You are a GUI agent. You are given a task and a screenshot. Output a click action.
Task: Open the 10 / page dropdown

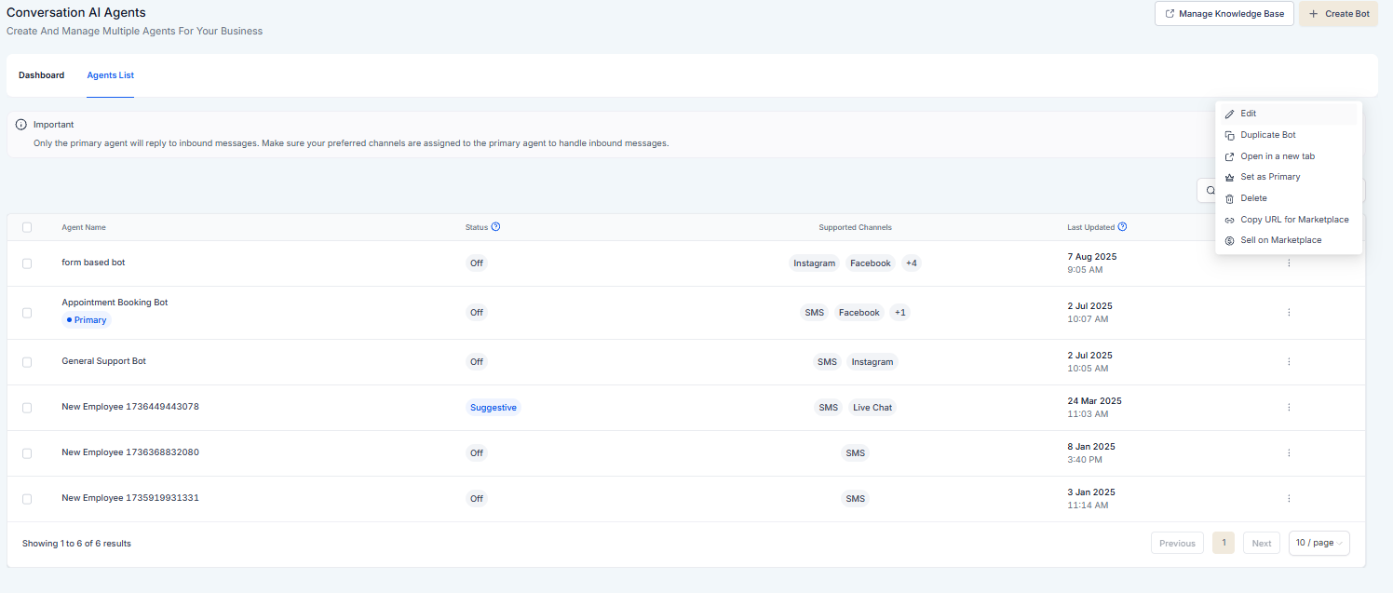(x=1319, y=543)
